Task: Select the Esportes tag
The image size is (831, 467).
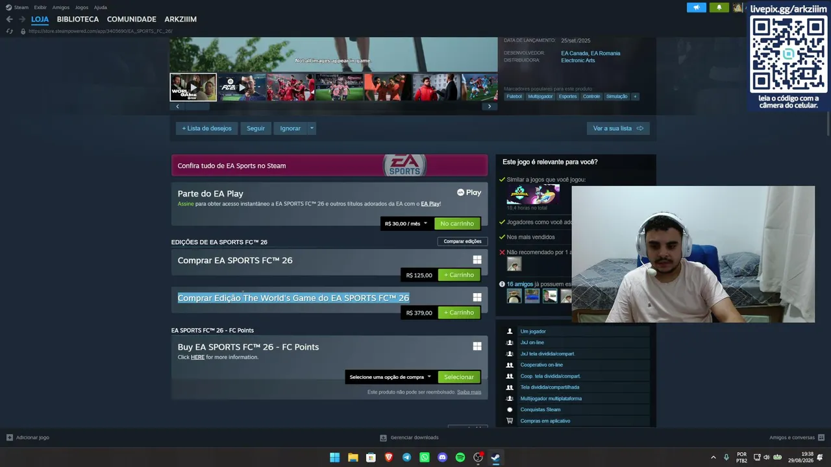Action: click(x=567, y=97)
